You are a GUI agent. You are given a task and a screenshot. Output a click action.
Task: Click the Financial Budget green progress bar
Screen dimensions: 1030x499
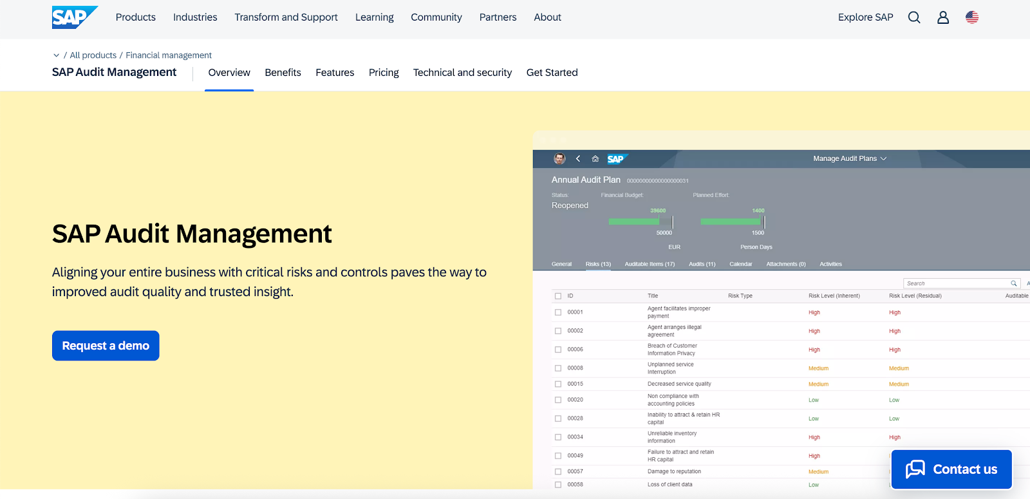pyautogui.click(x=634, y=221)
